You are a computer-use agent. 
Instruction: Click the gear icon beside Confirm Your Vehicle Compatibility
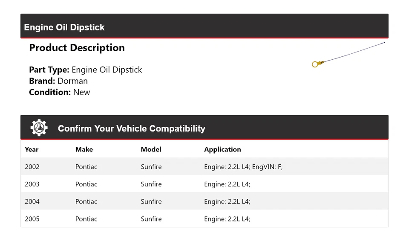pyautogui.click(x=39, y=128)
